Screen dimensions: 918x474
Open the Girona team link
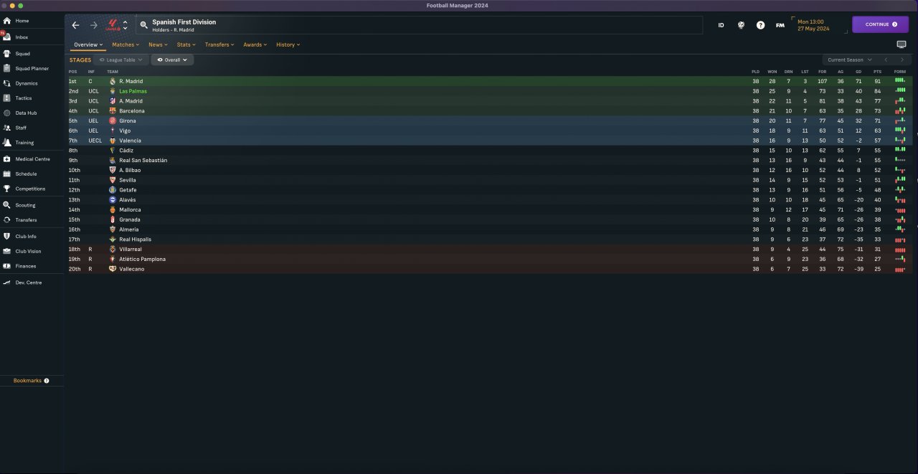pyautogui.click(x=128, y=121)
